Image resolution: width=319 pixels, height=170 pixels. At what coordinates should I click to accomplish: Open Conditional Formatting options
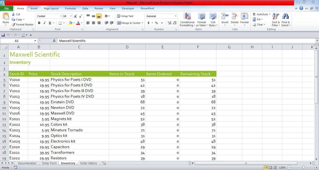pyautogui.click(x=187, y=20)
